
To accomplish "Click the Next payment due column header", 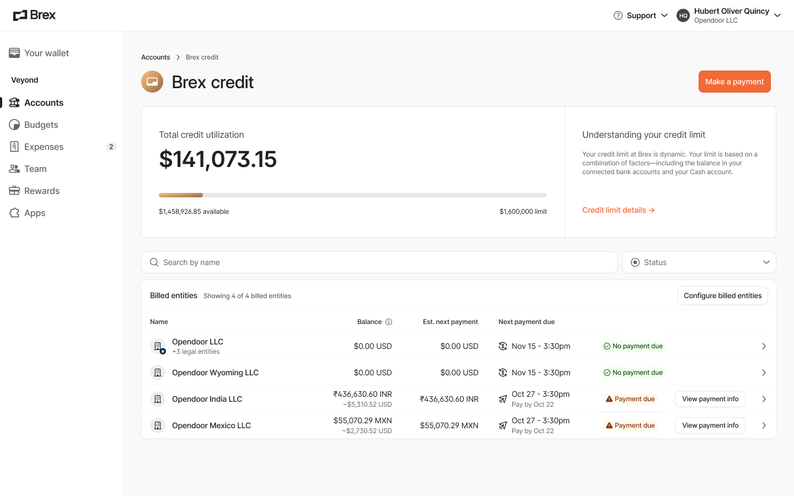I will pyautogui.click(x=527, y=322).
